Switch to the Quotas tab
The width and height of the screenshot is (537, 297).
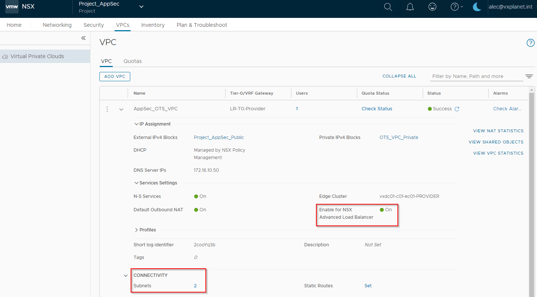pos(132,61)
